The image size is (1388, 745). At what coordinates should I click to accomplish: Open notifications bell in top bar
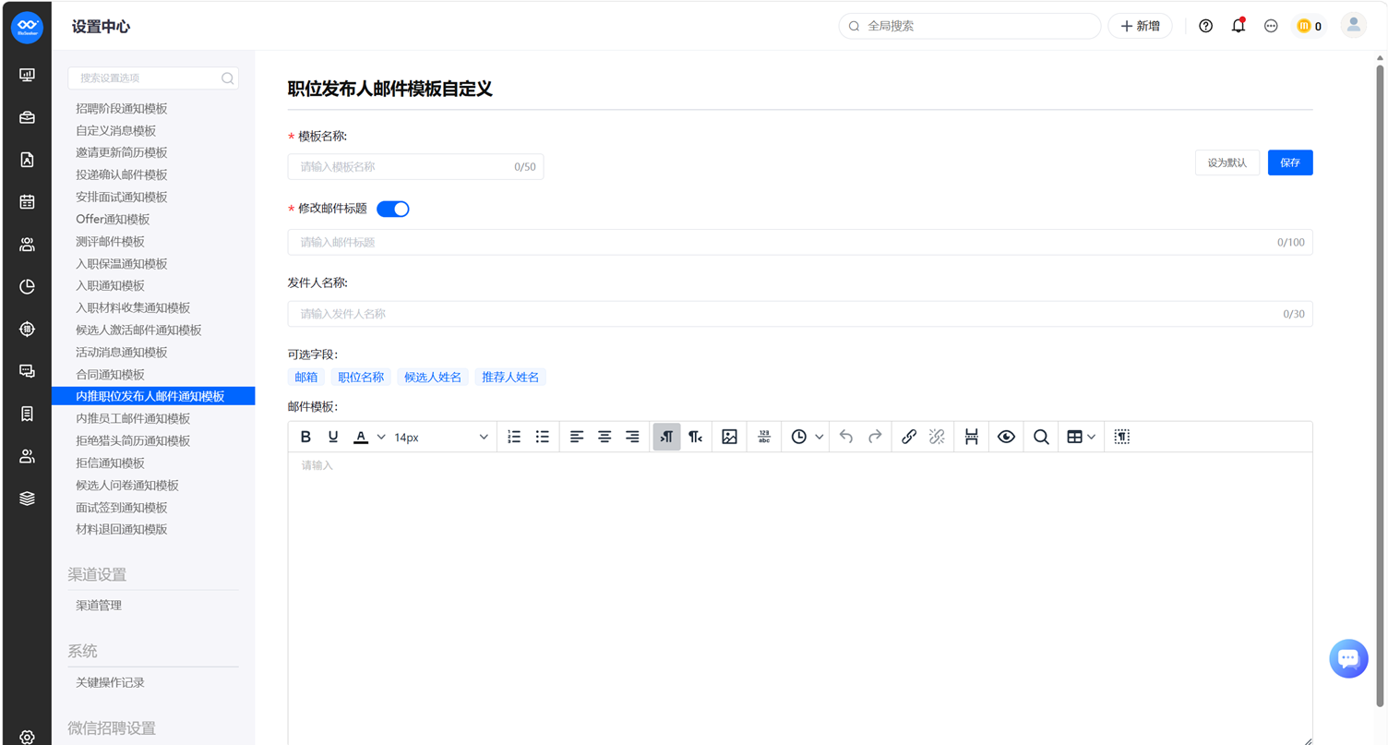coord(1238,26)
